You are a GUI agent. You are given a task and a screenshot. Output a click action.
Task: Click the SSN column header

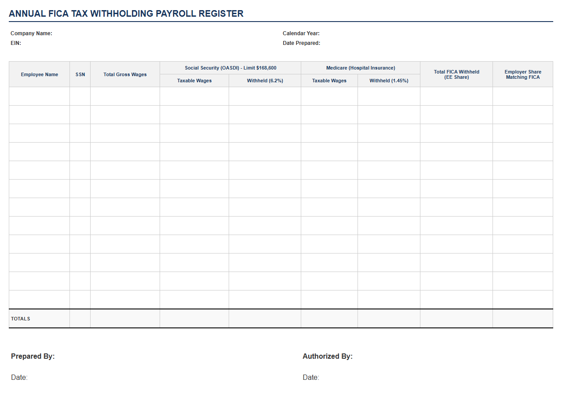click(80, 74)
